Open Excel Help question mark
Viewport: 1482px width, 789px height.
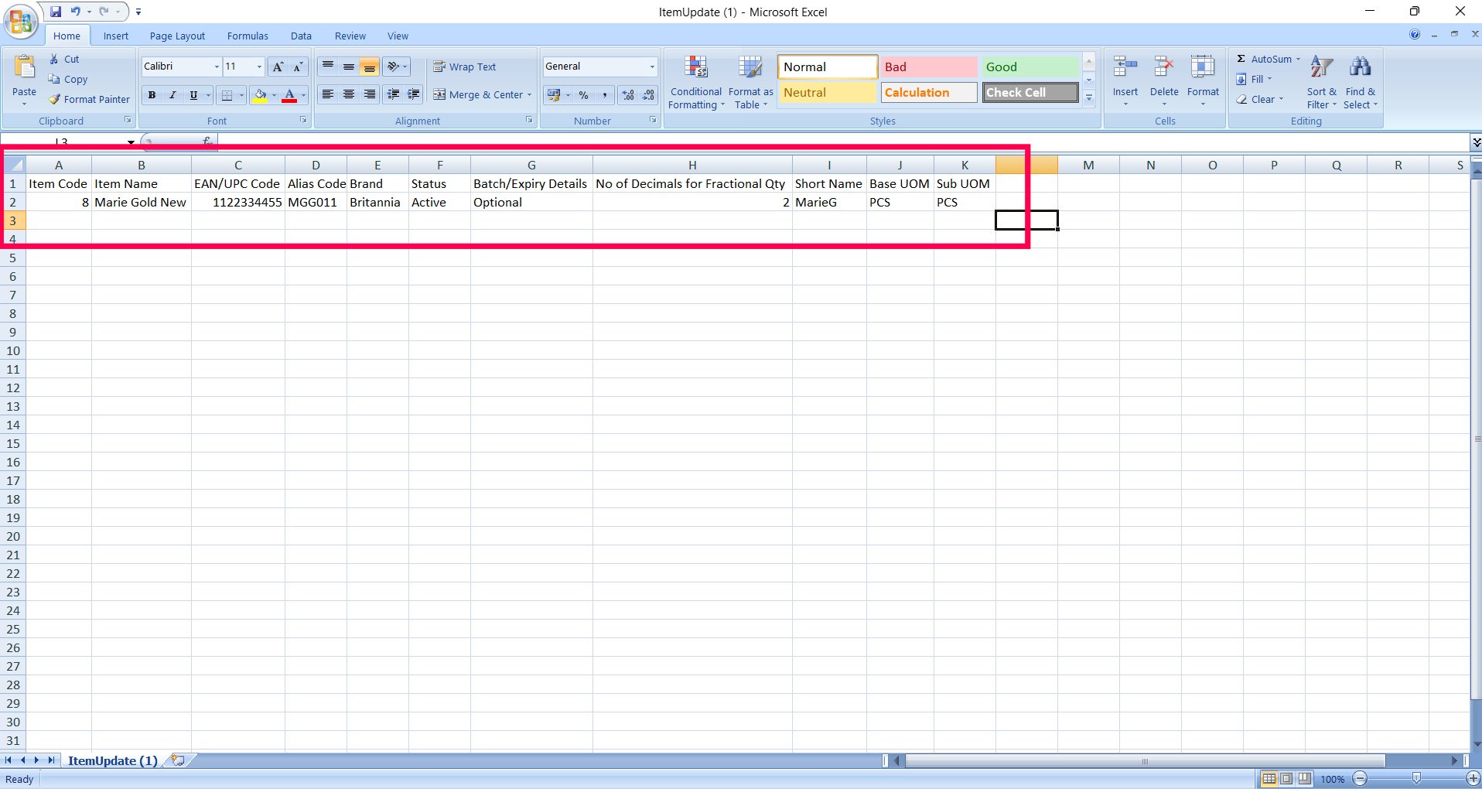pos(1415,35)
